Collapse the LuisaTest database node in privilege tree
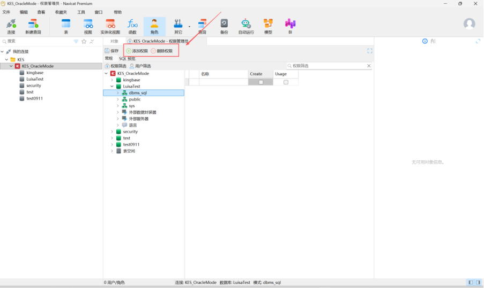Image resolution: width=484 pixels, height=288 pixels. point(113,87)
